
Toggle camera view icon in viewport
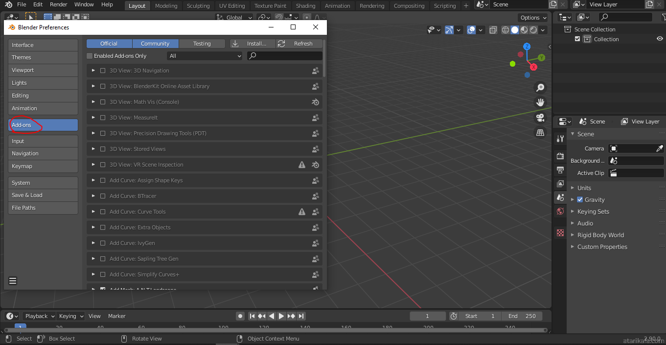[540, 118]
